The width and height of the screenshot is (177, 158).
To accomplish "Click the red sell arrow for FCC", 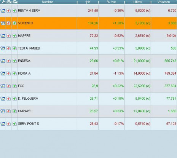I will pyautogui.click(x=9, y=86).
